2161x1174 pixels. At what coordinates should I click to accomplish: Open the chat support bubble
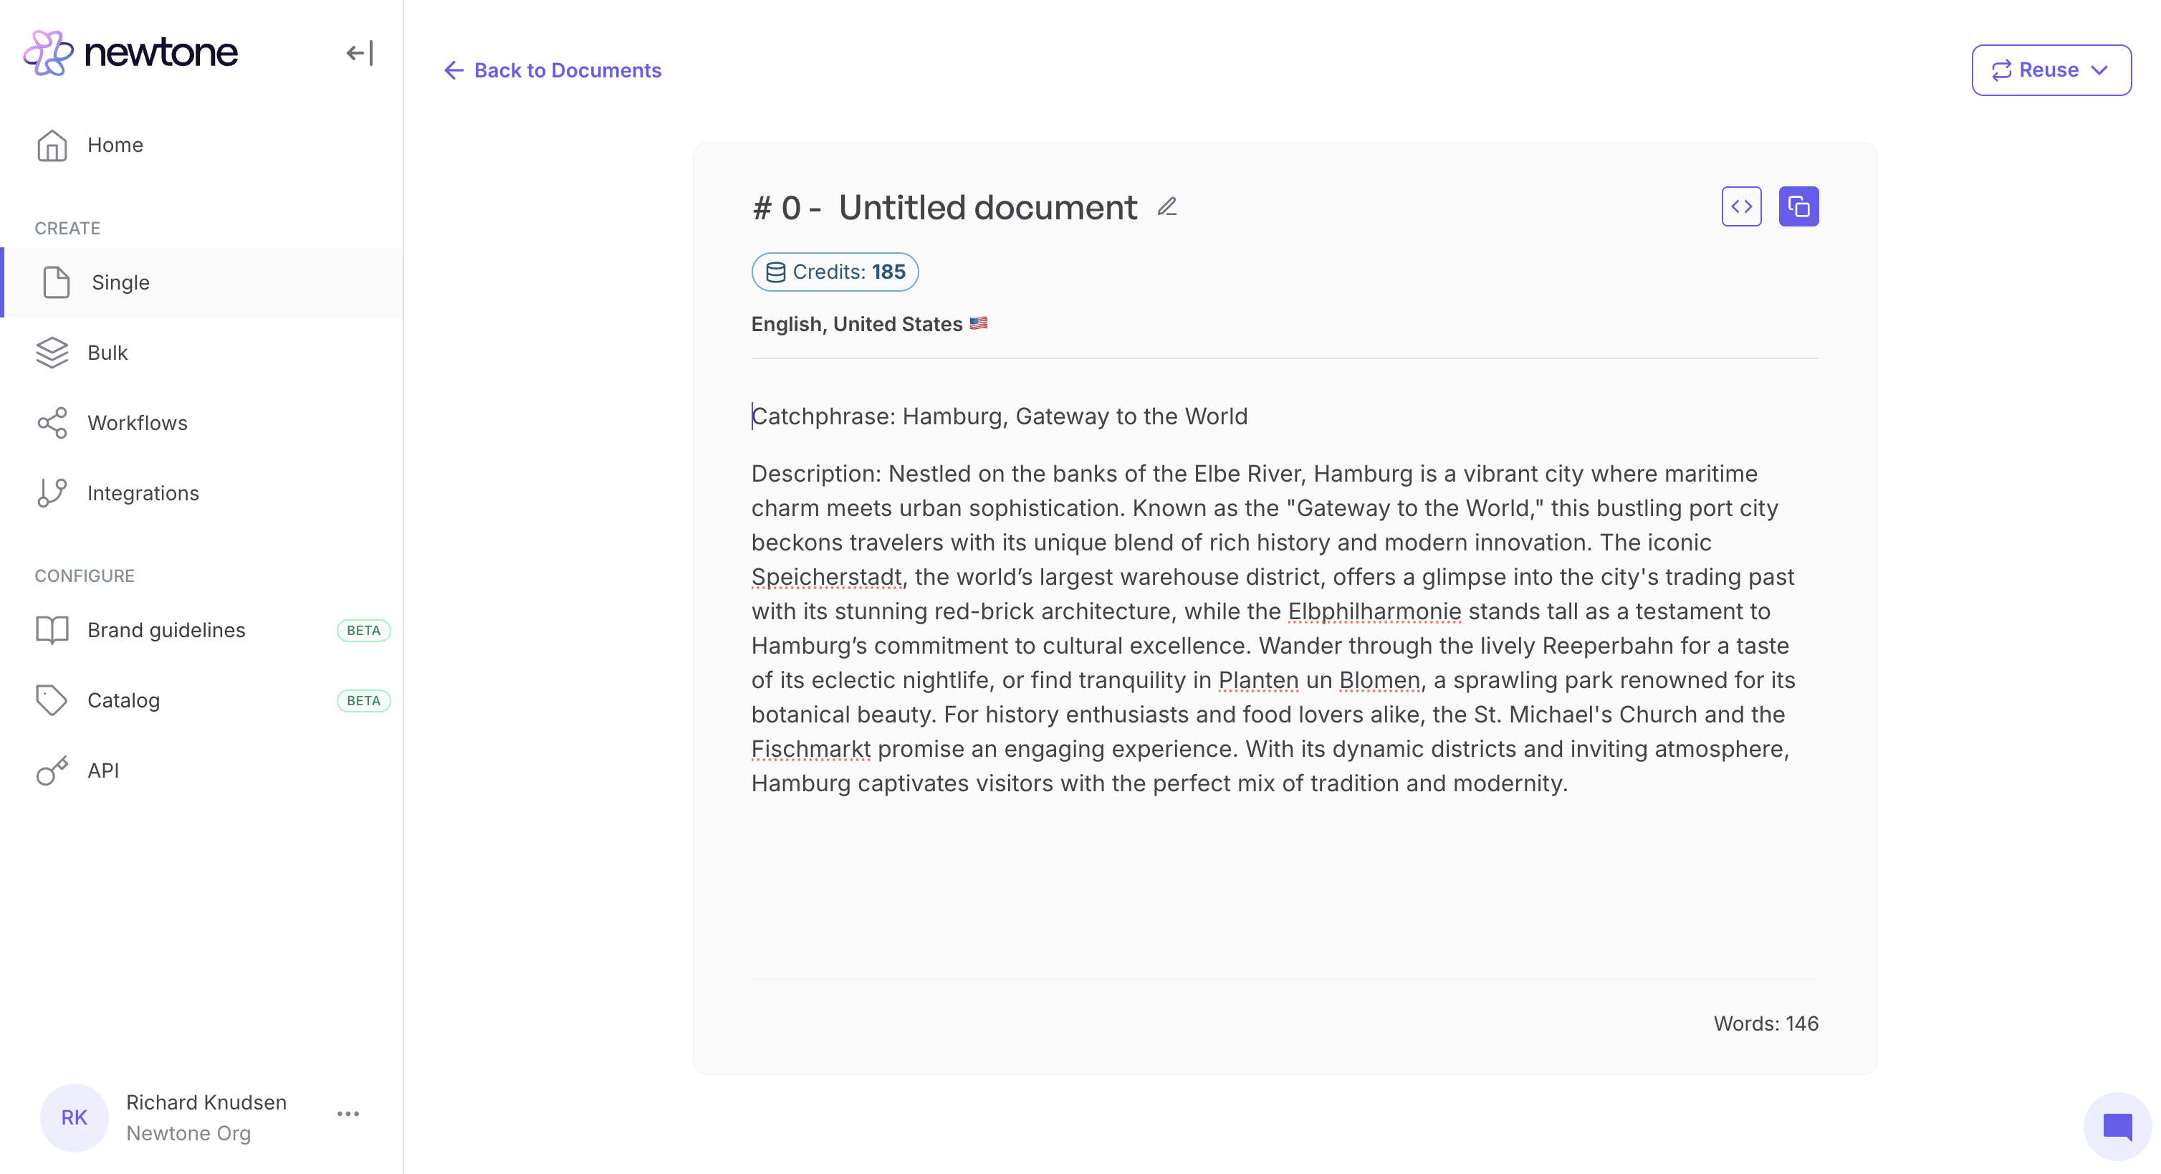point(2117,1126)
